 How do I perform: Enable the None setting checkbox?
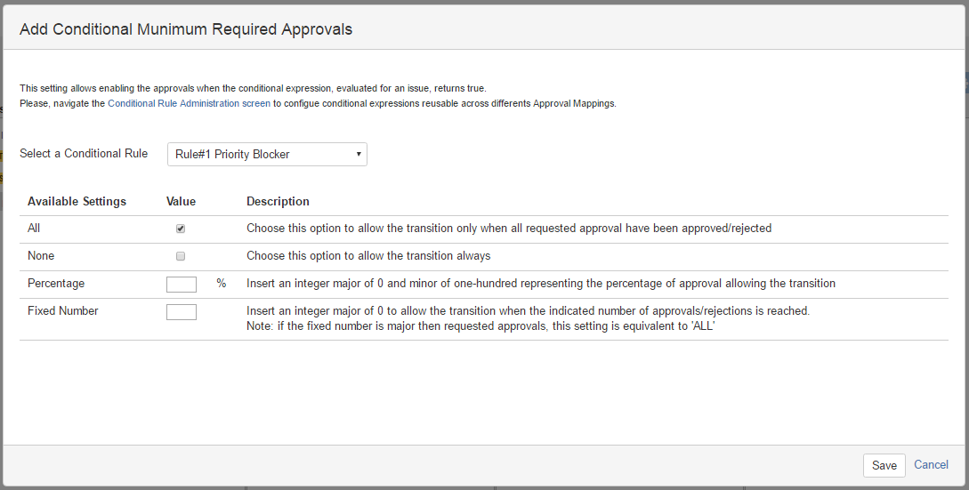(181, 256)
